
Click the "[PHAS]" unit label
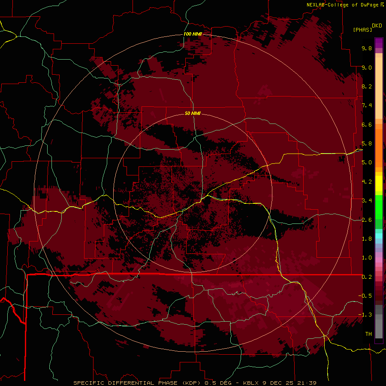click(x=362, y=30)
